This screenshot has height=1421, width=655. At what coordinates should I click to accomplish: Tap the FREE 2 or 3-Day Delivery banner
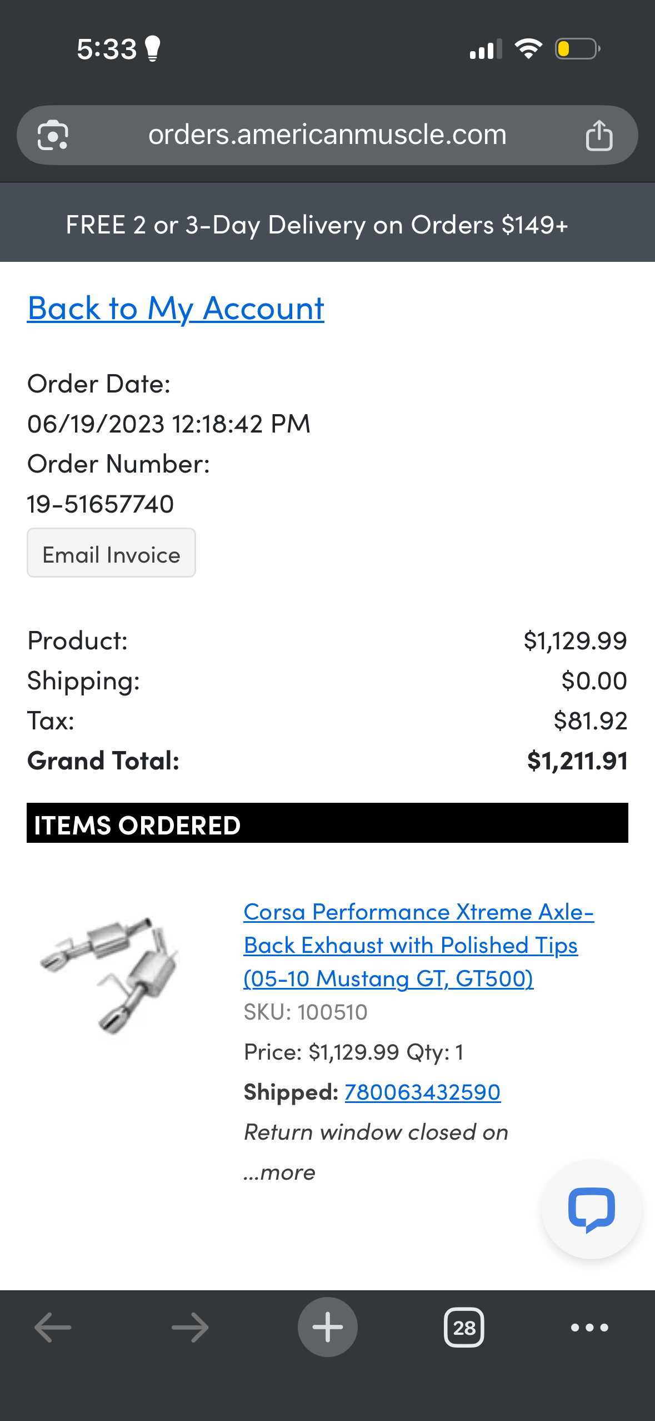[327, 225]
